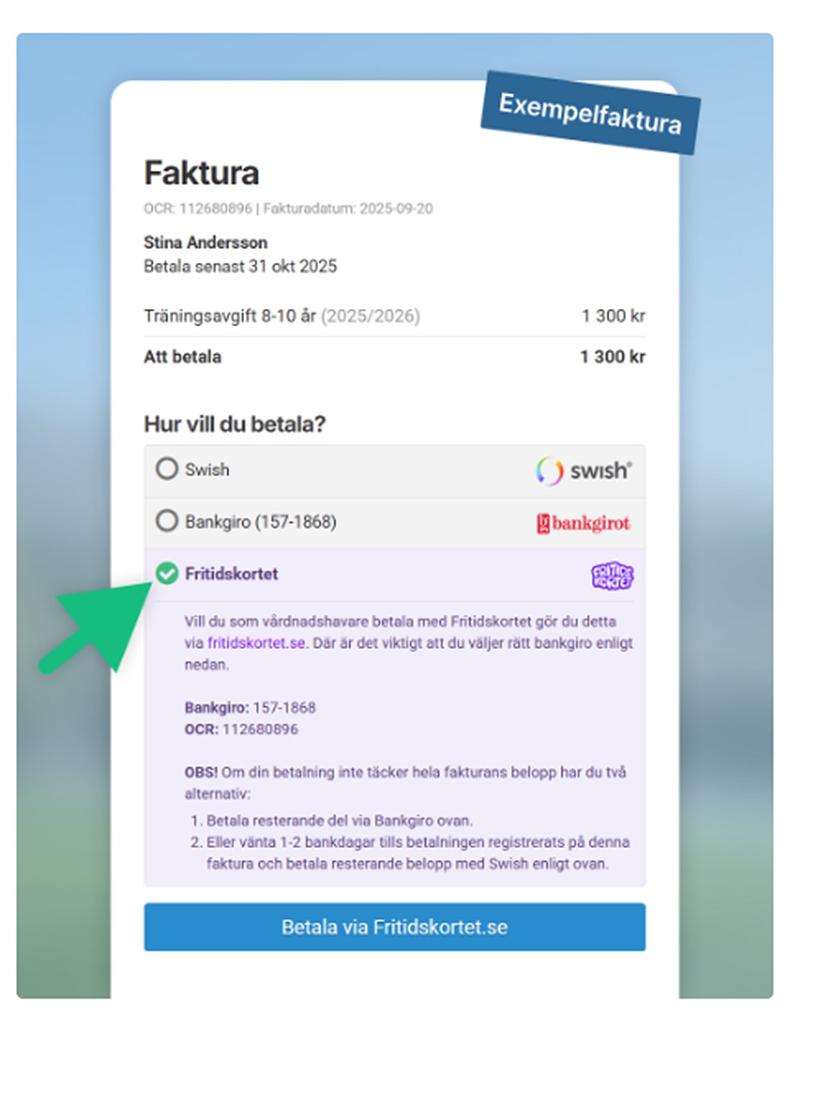Click the Swish option label text
813x1114 pixels.
[x=207, y=469]
